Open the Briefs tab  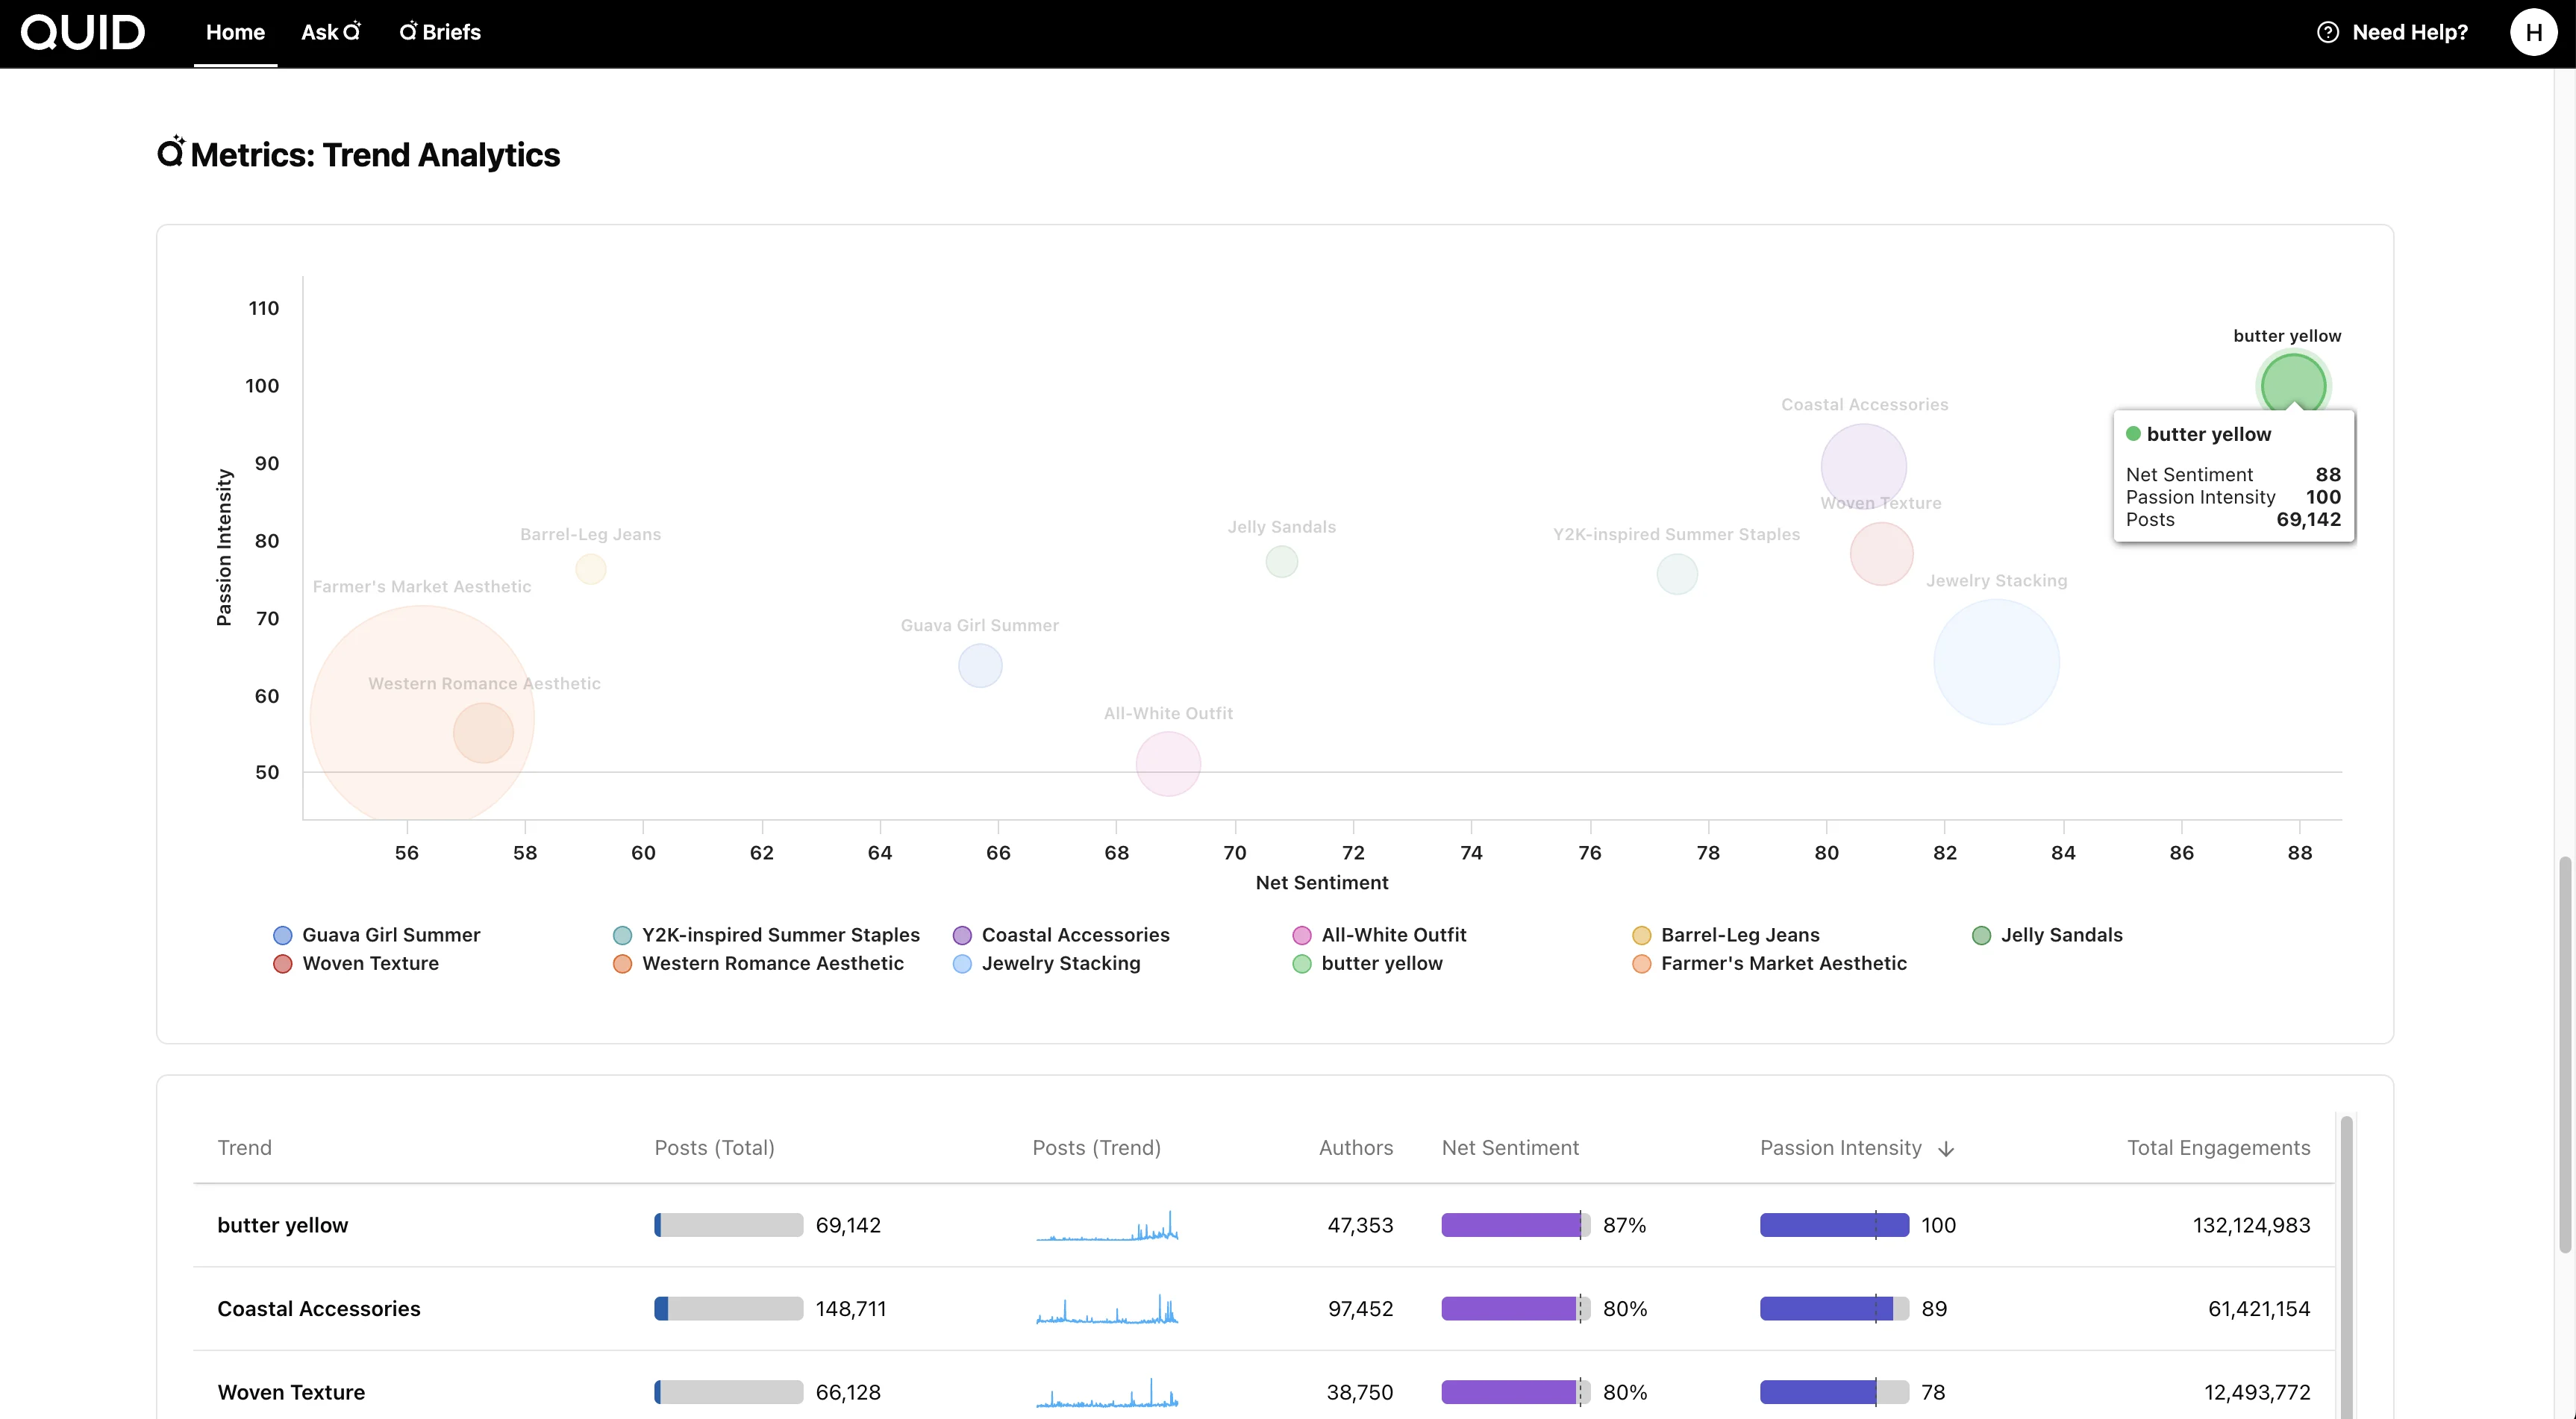point(440,33)
